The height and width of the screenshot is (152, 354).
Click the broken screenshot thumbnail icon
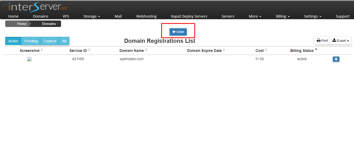[29, 59]
